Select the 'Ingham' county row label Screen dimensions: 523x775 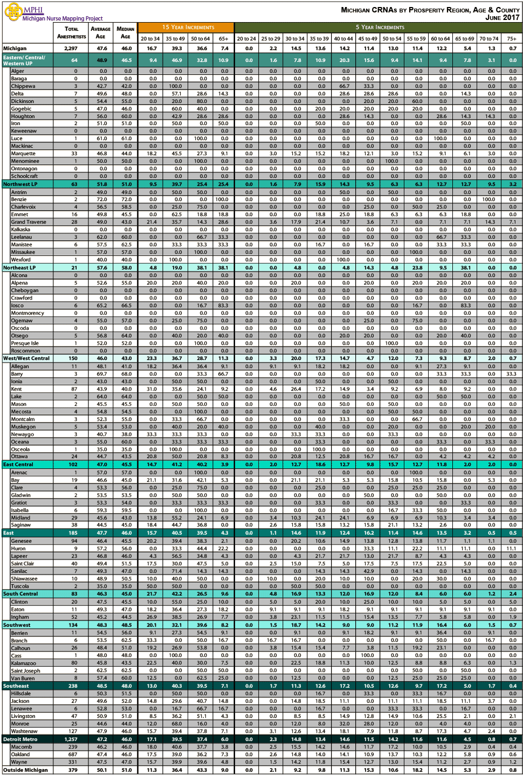point(20,617)
